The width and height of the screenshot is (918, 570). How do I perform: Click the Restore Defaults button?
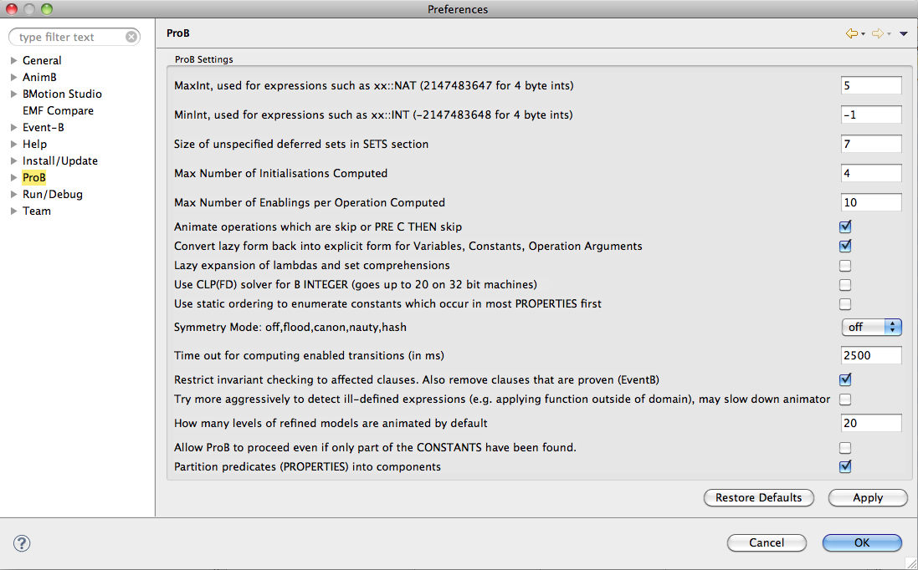coord(758,497)
